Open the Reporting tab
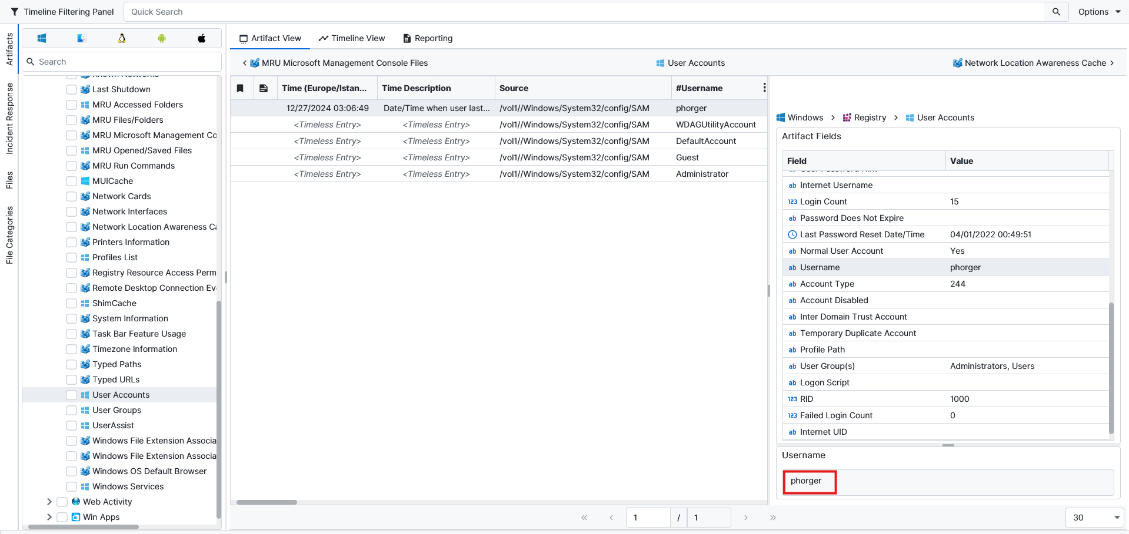This screenshot has height=534, width=1129. click(x=428, y=38)
